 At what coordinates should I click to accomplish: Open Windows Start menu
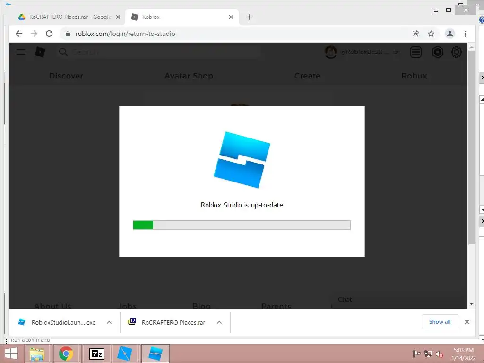[x=11, y=354]
